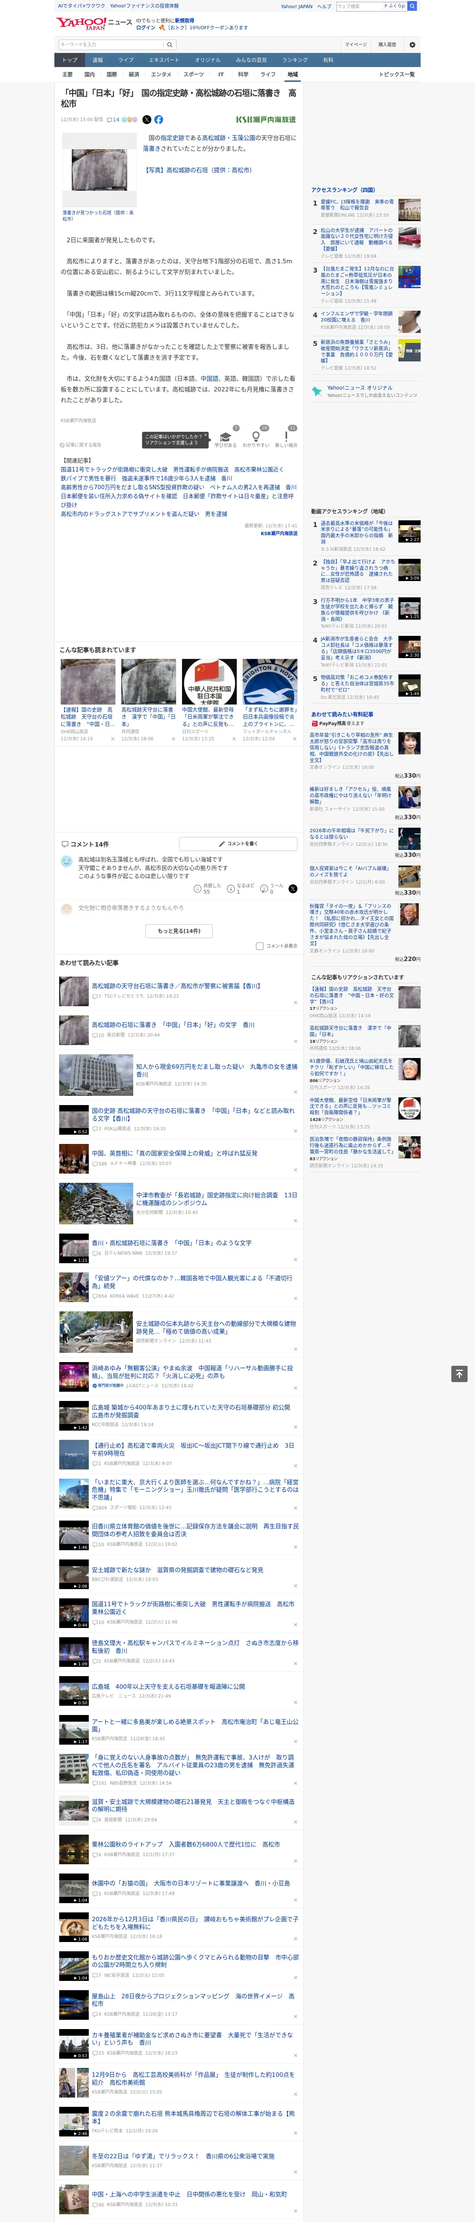Viewport: 475px width, 2222px height.
Task: Select the ランキング navigation tab
Action: [295, 60]
